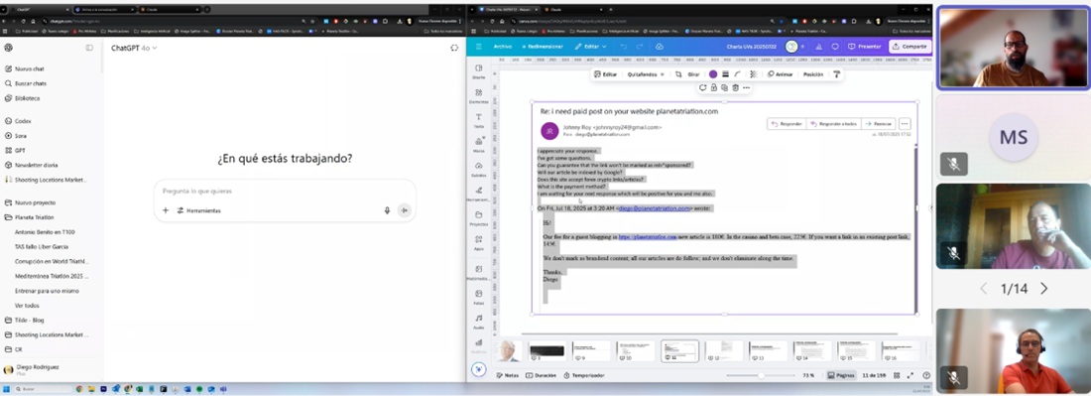
Task: Open Texto panel in Canva sidebar
Action: 479,120
